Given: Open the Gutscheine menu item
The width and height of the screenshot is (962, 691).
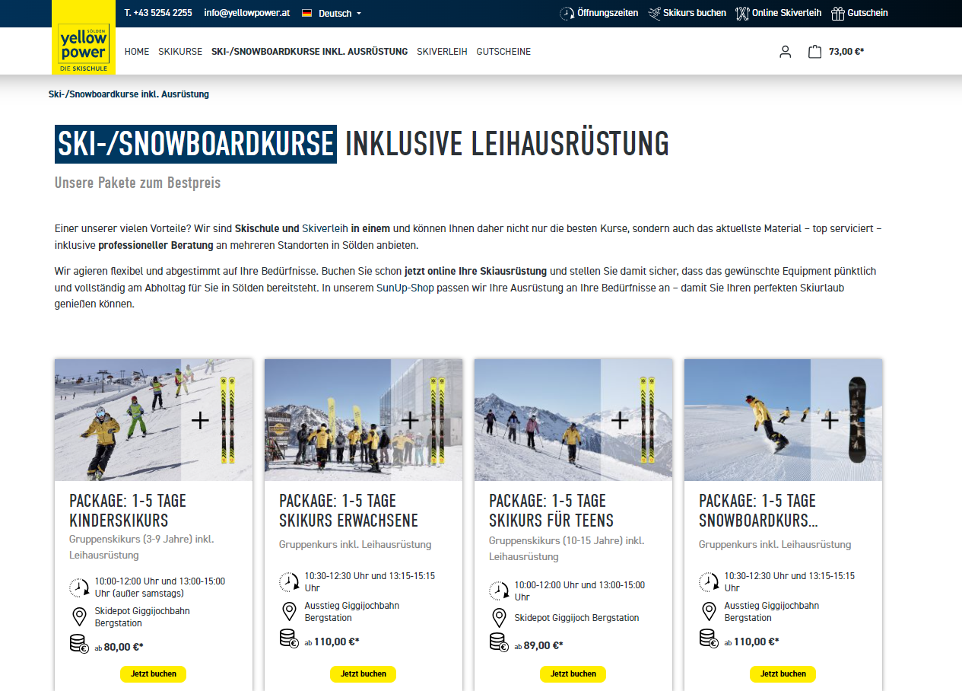Looking at the screenshot, I should click(503, 52).
